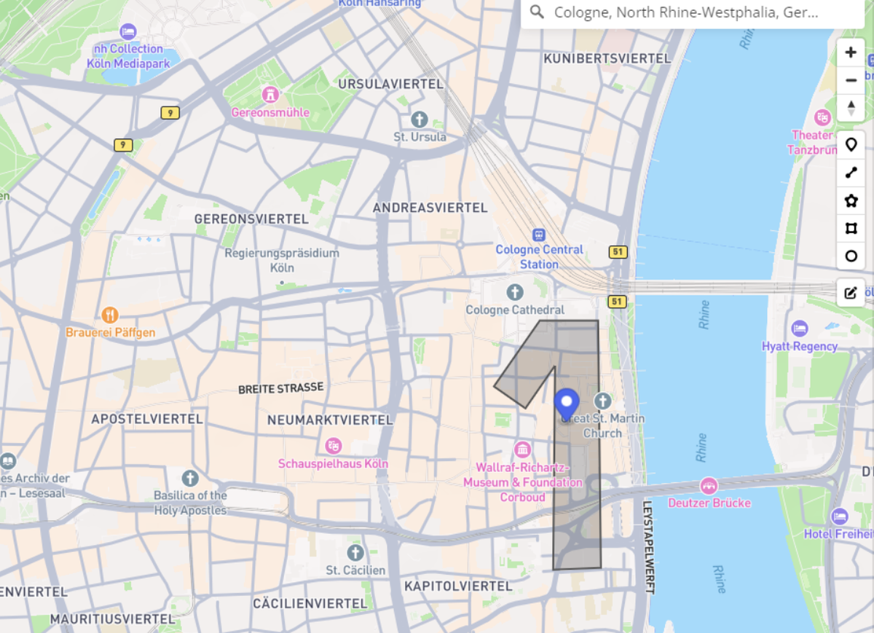874x633 pixels.
Task: Open the Schauspielhaus Köln theater marker
Action: coord(334,445)
